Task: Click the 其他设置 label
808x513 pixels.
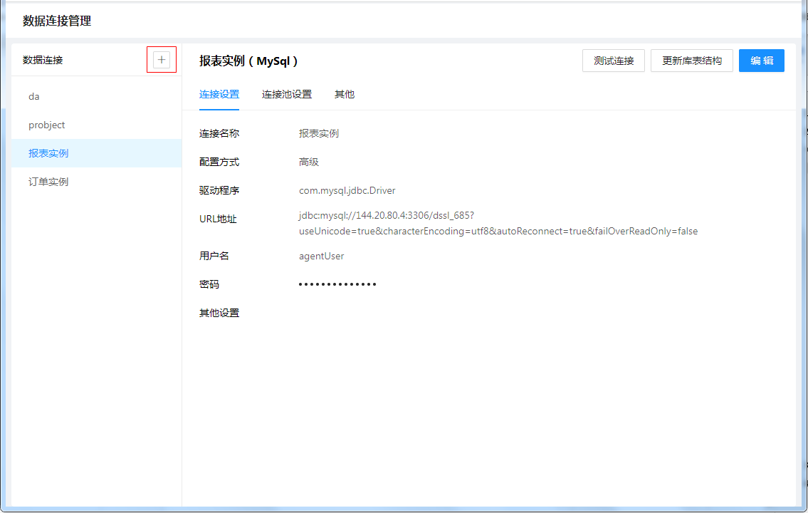Action: pyautogui.click(x=219, y=313)
